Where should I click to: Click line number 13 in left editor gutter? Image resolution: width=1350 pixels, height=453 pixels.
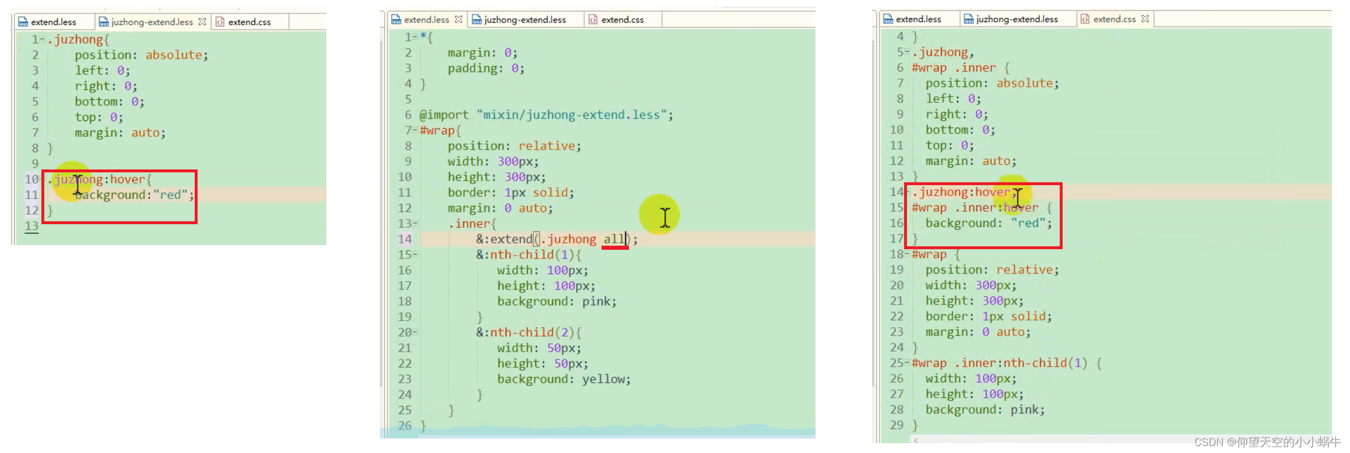(31, 226)
